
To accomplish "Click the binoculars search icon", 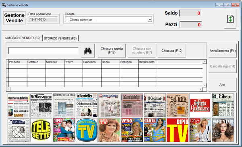I will coord(88,51).
